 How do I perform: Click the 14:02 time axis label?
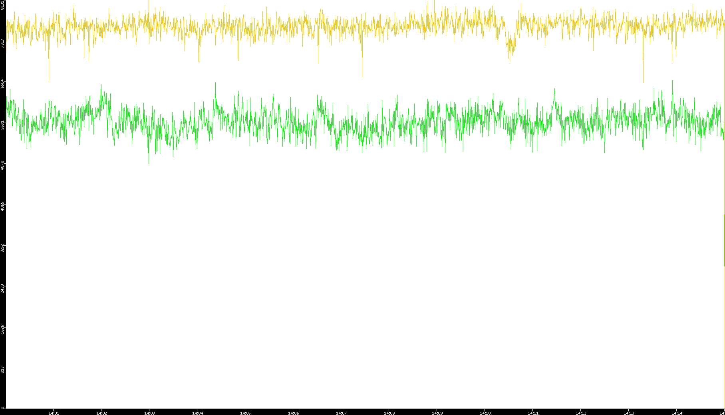click(x=101, y=413)
